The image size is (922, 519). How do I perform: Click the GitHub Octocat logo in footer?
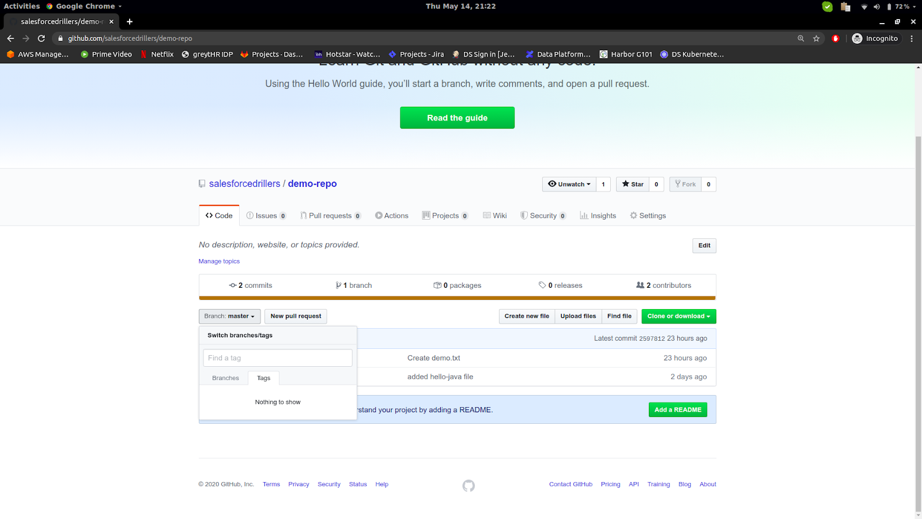click(468, 486)
